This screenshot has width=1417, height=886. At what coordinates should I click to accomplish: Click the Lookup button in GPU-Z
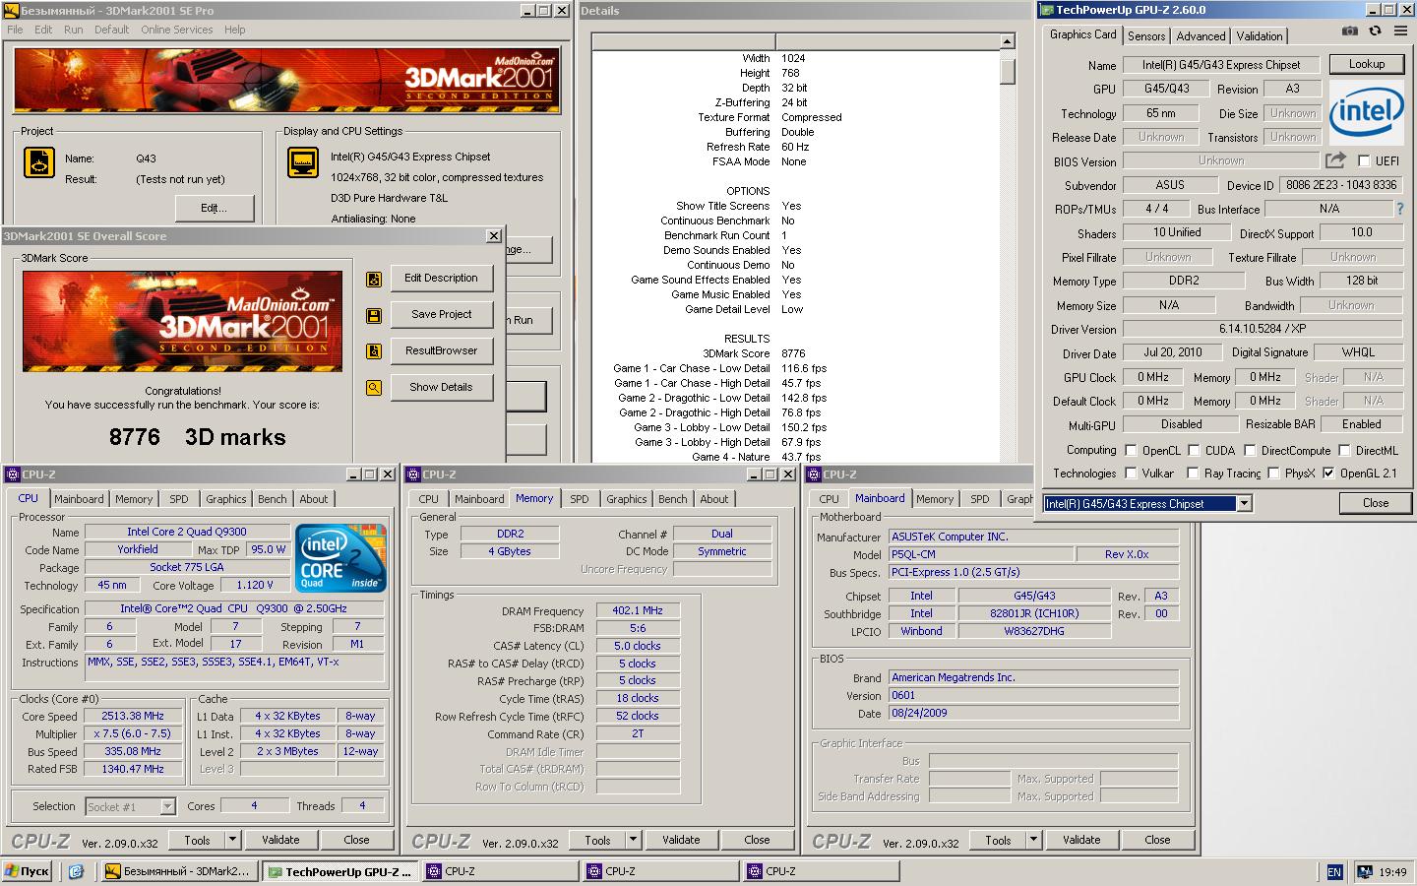coord(1367,64)
